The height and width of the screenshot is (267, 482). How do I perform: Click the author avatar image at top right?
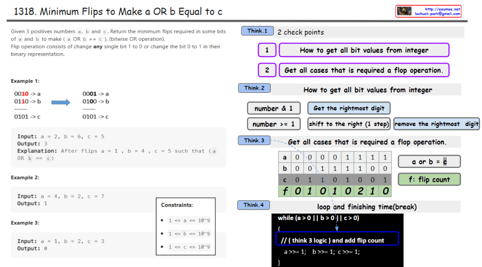[x=404, y=11]
